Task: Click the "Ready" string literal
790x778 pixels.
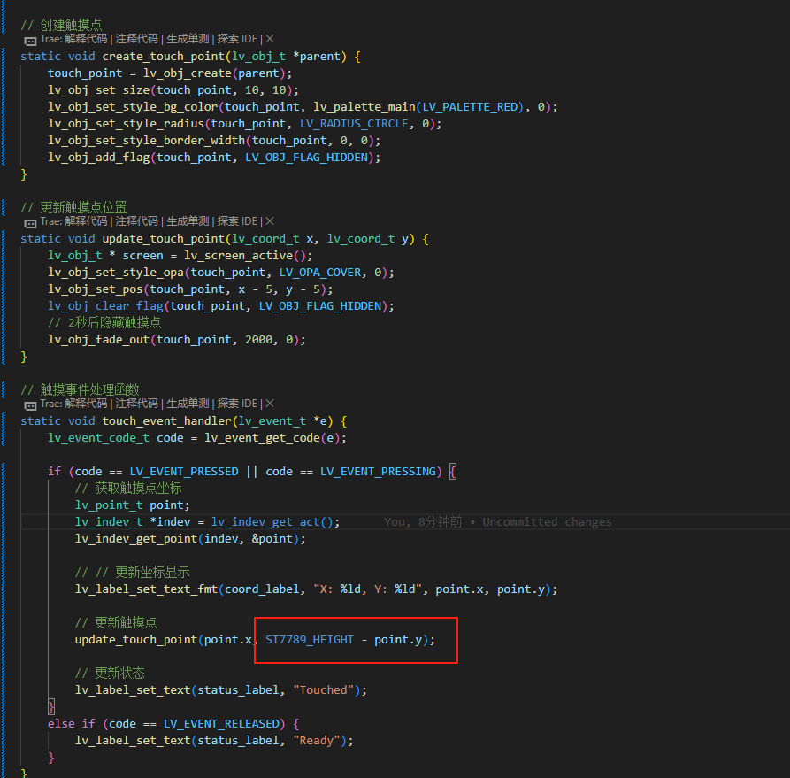Action: 317,741
